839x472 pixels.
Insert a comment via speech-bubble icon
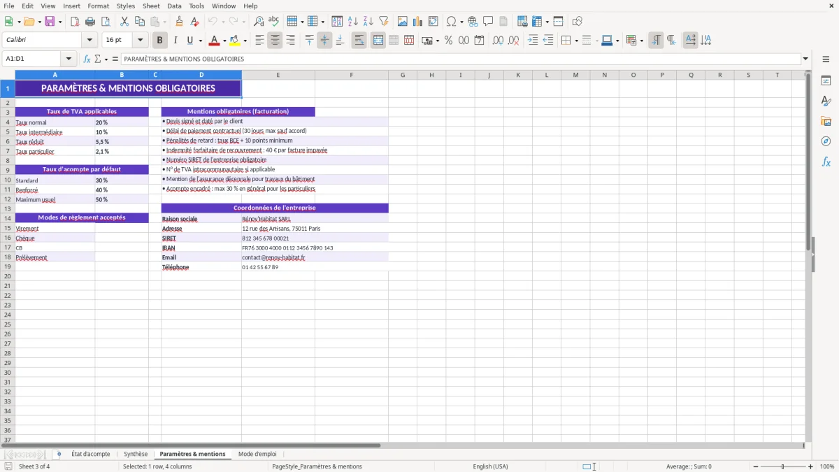coord(488,22)
